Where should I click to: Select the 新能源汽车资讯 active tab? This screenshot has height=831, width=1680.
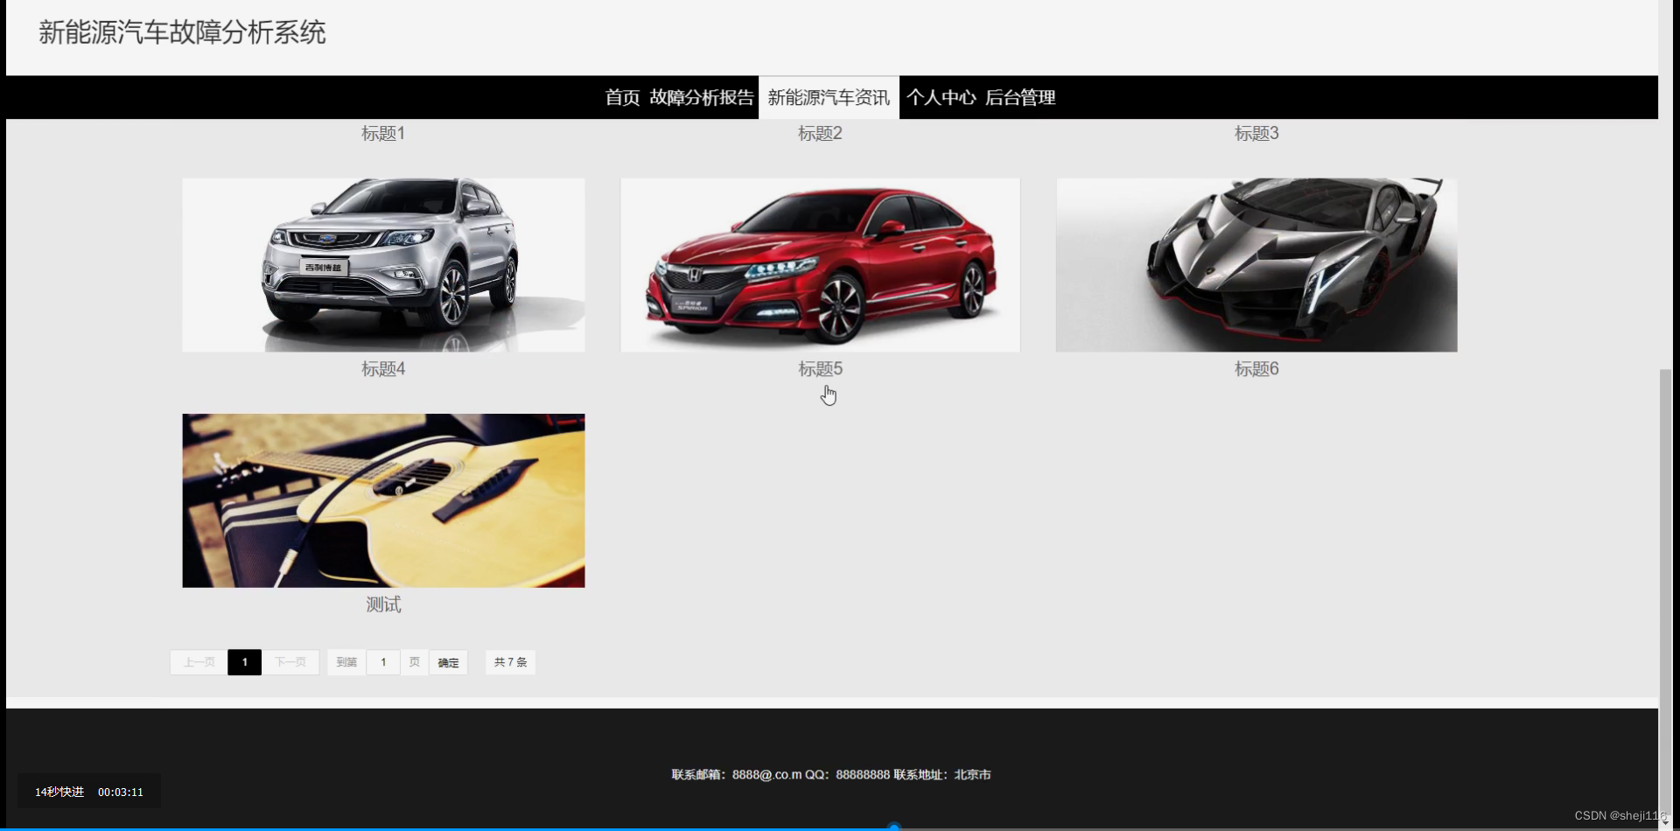click(829, 98)
